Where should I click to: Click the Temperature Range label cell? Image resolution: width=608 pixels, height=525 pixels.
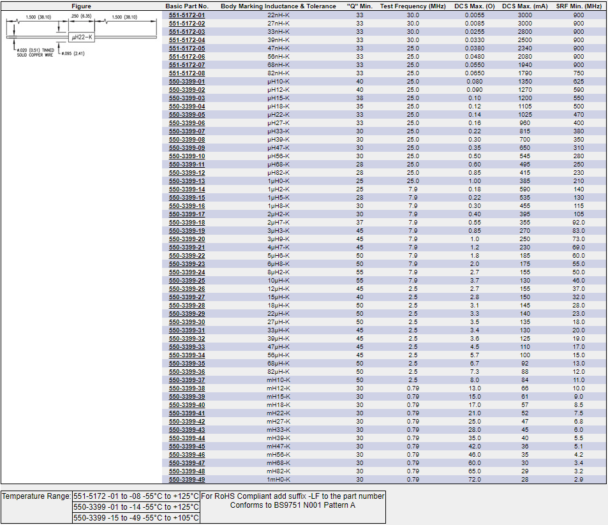[x=36, y=496]
